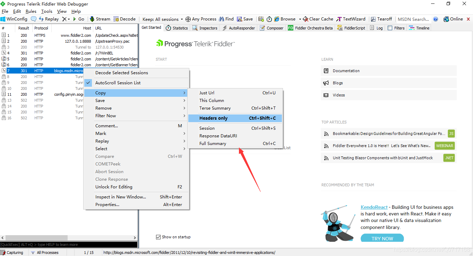Choose Just Url from Copy submenu

click(x=235, y=93)
